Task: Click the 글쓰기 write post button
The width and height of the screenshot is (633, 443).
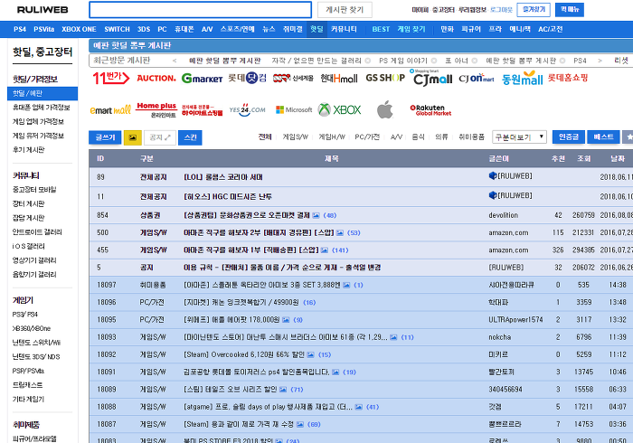Action: (105, 137)
